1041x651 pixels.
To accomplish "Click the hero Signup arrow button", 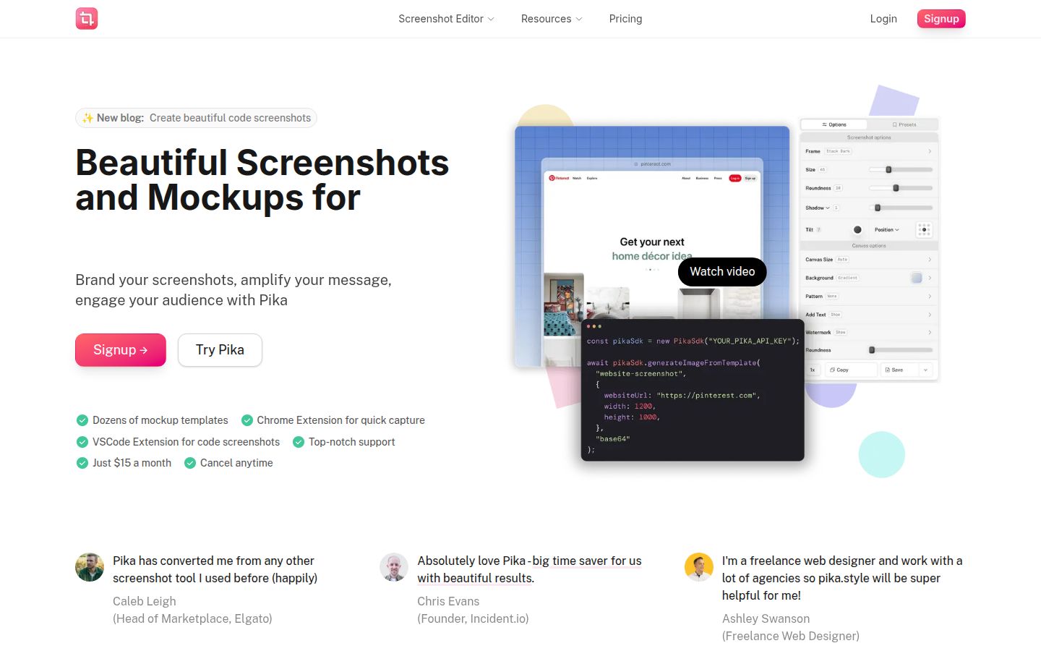I will click(x=121, y=350).
